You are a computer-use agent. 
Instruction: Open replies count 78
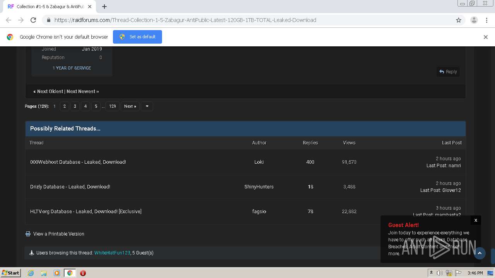click(x=310, y=212)
